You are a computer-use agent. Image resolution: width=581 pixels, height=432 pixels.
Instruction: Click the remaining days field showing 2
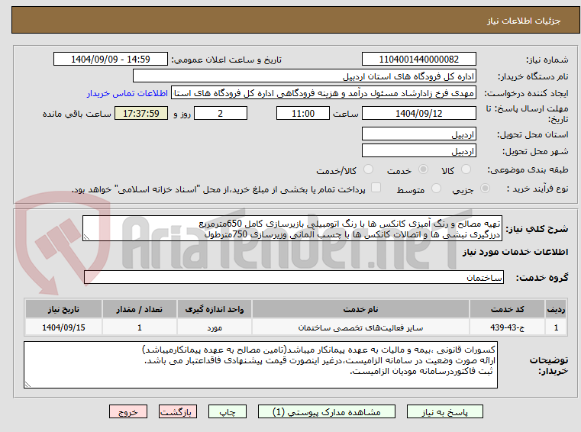[221, 114]
